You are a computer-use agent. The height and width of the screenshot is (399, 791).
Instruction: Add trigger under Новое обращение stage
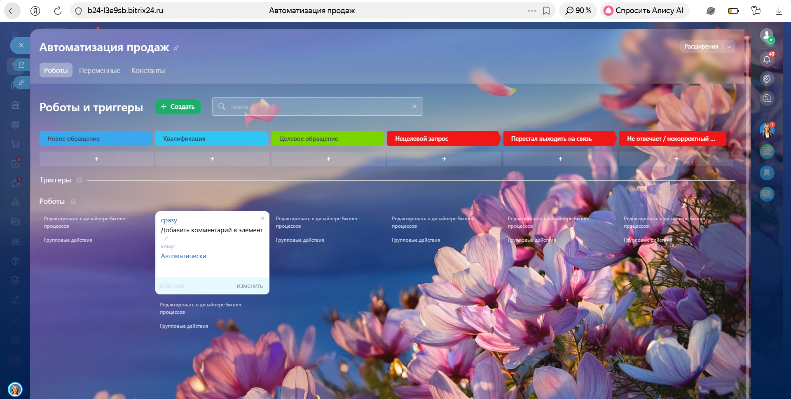coord(96,159)
